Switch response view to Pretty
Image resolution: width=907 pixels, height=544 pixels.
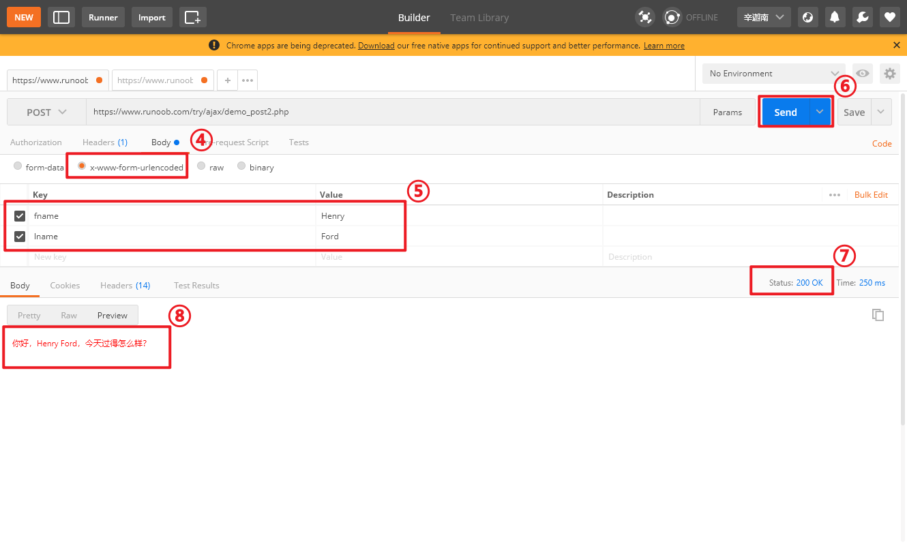[29, 315]
